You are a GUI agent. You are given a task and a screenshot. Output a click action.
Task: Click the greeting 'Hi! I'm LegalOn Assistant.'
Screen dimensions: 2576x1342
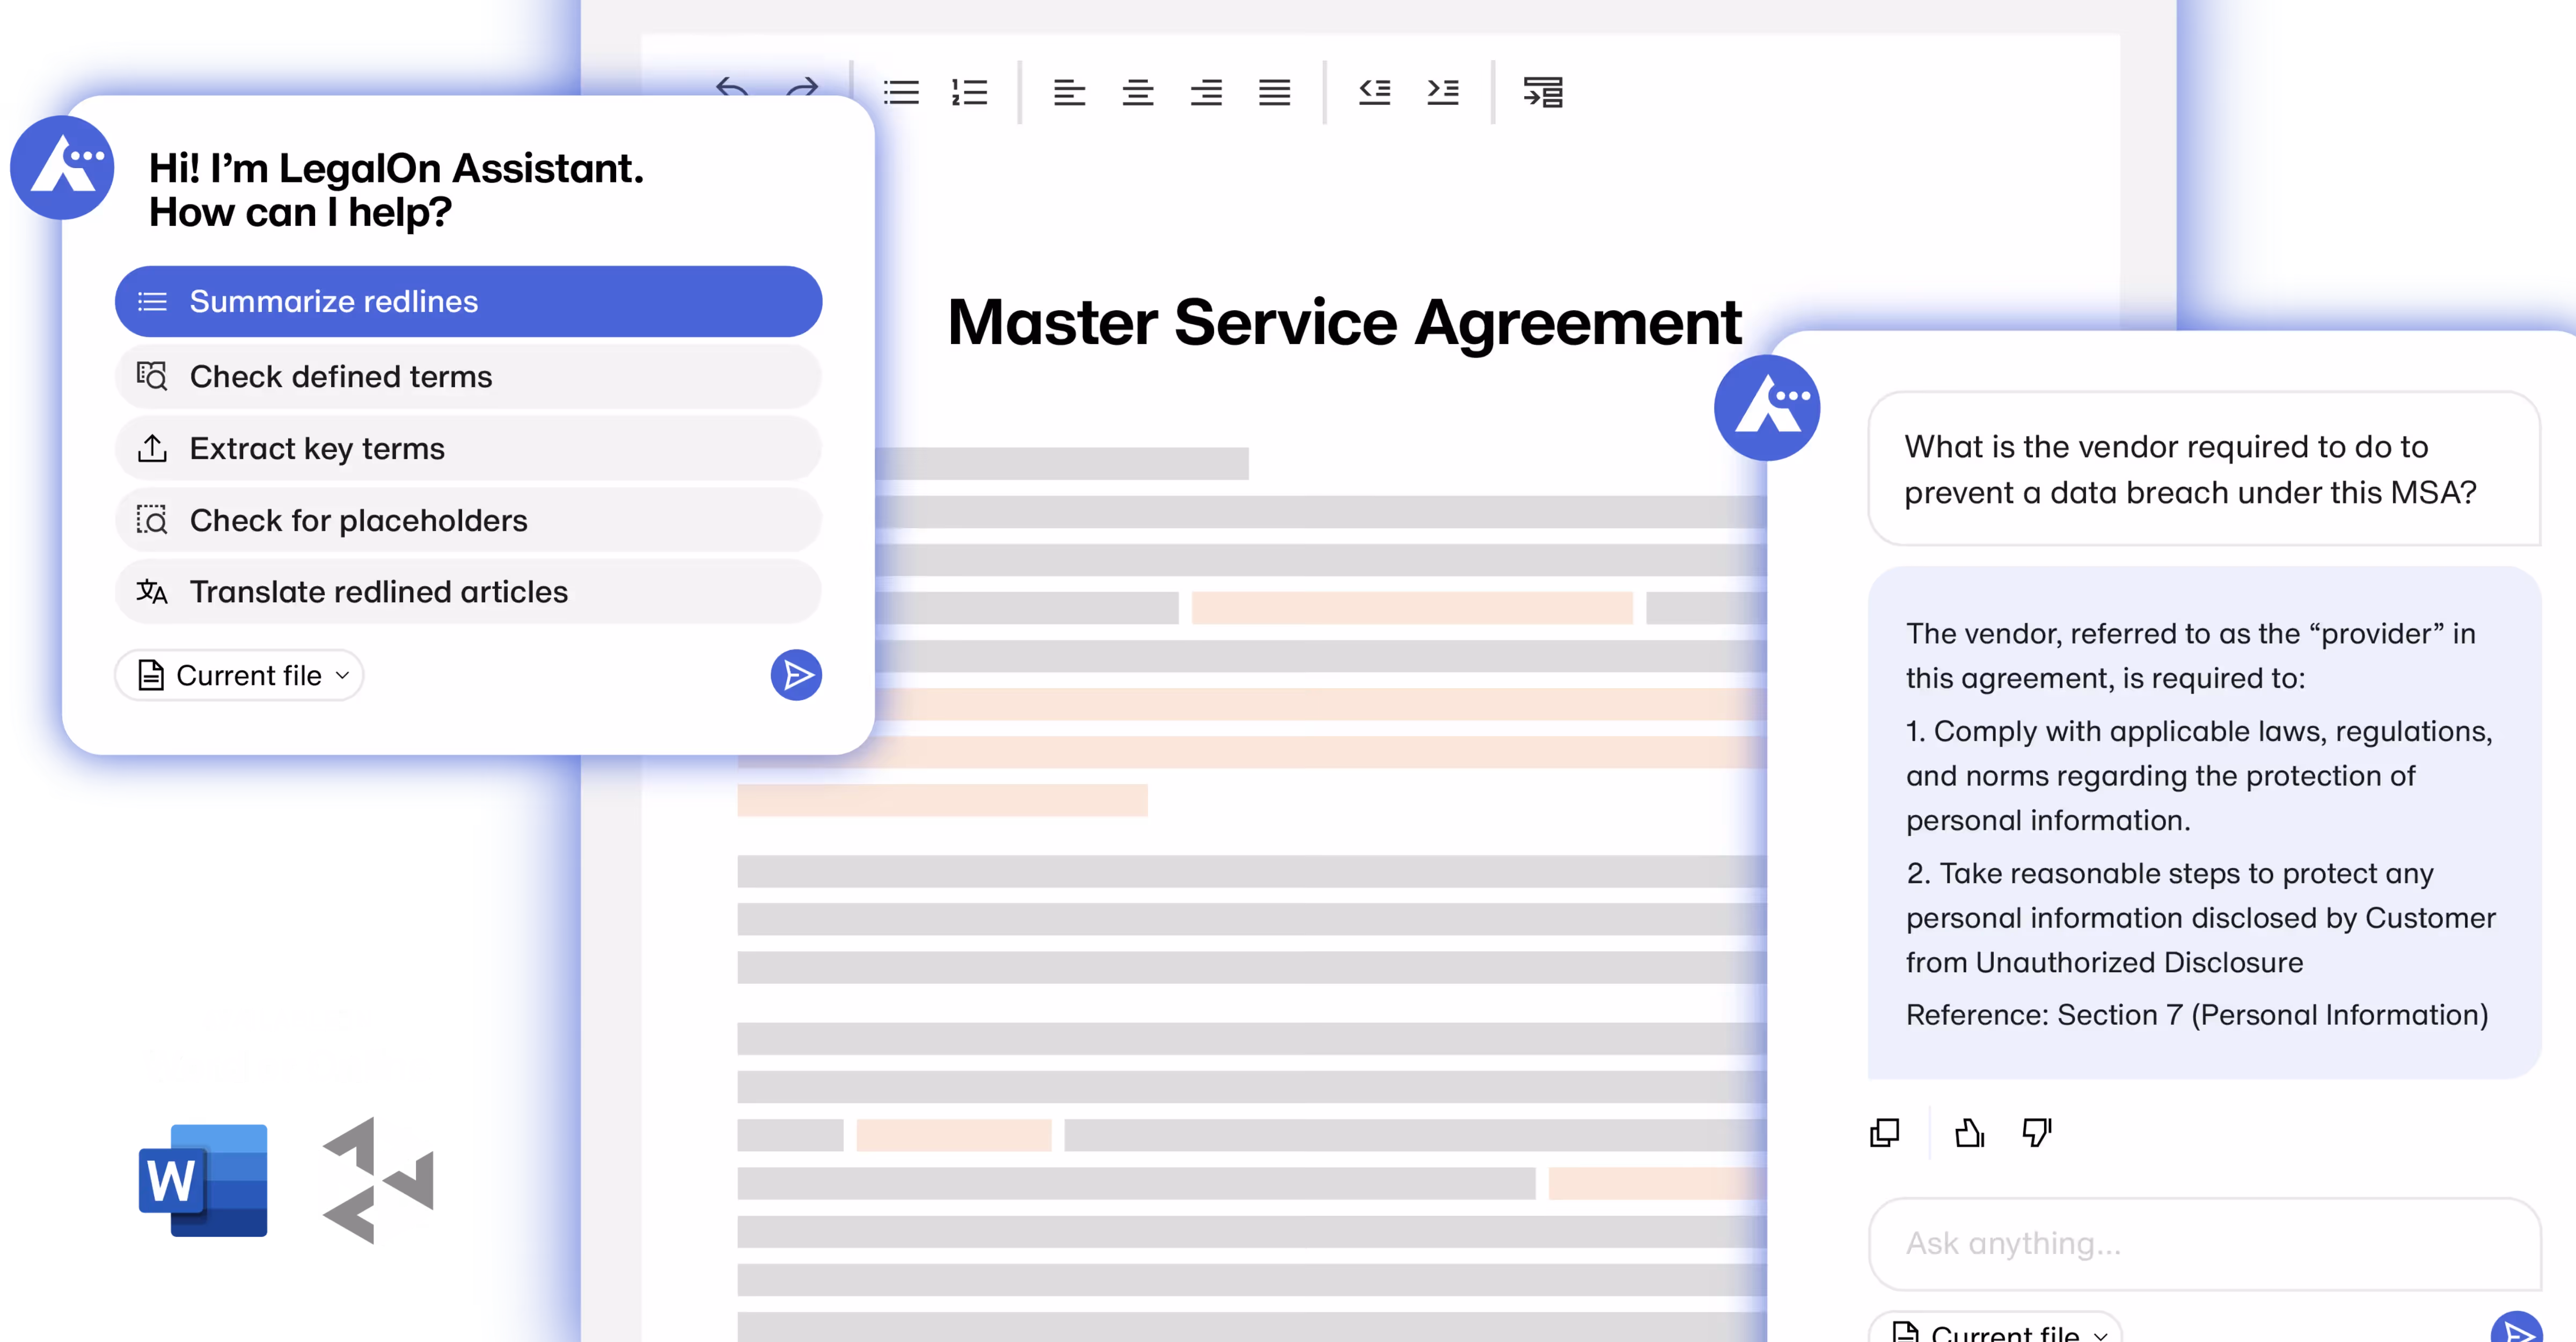[396, 168]
